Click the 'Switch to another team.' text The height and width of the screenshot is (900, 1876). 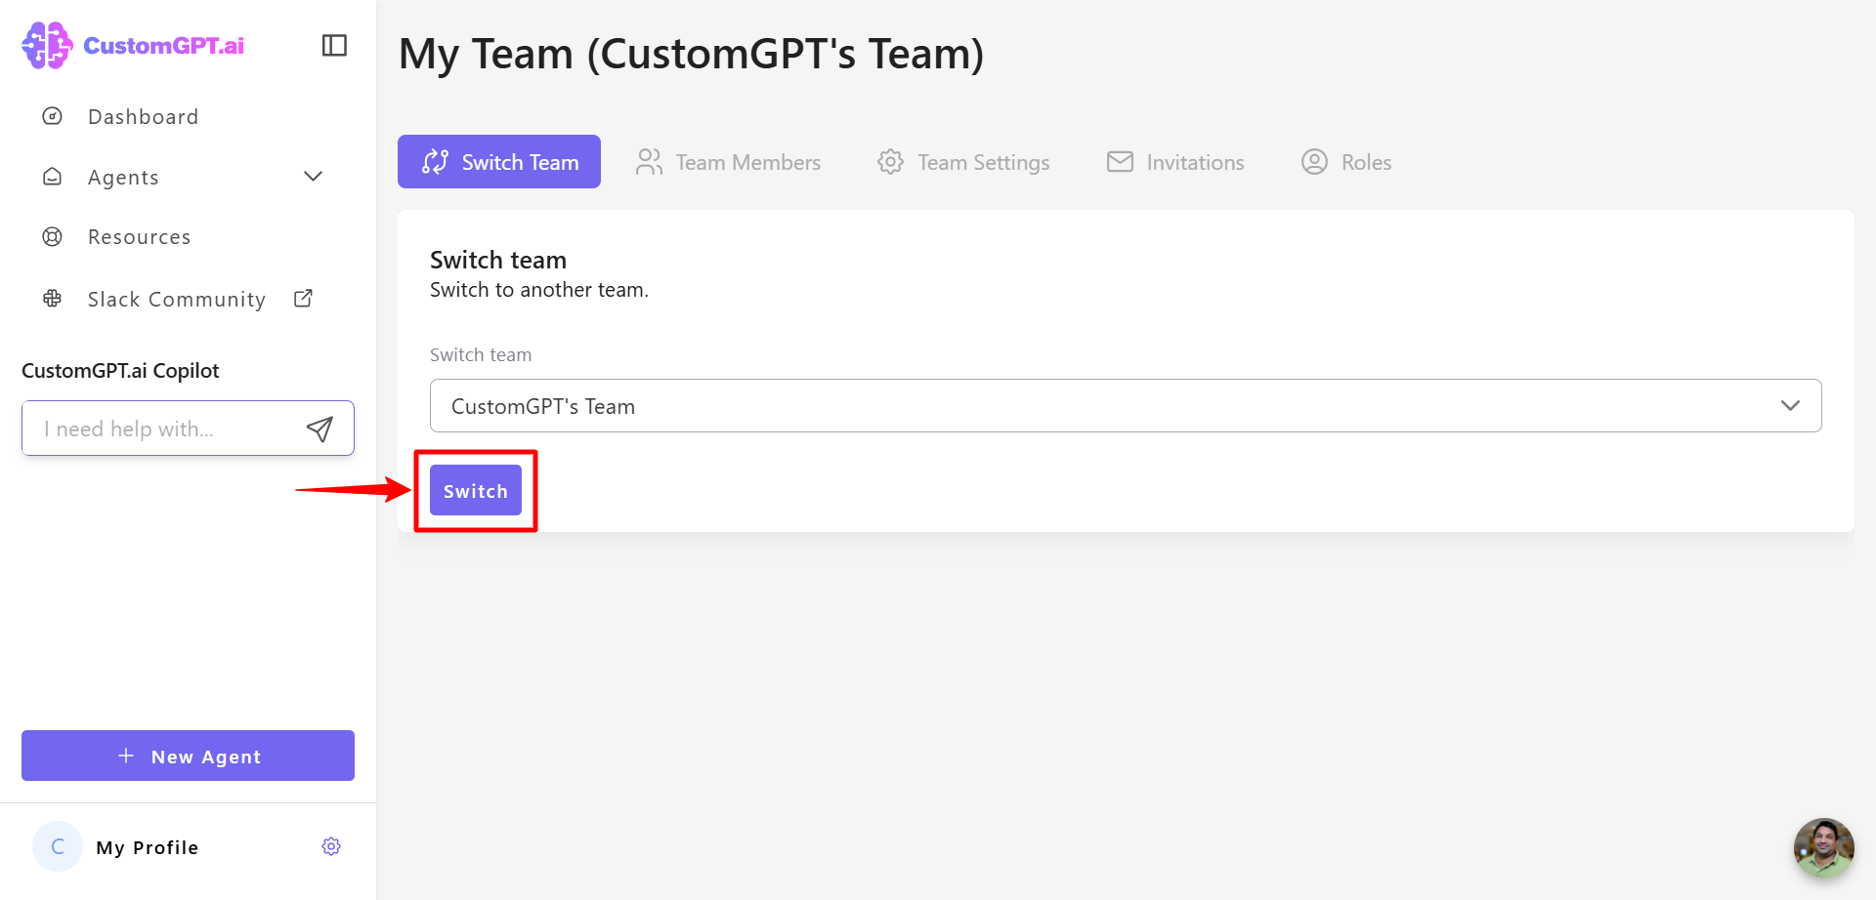point(539,290)
